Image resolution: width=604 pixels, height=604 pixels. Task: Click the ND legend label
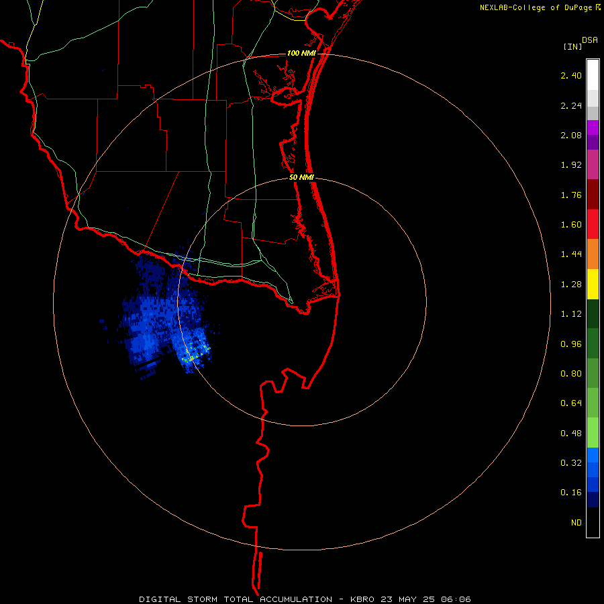click(x=576, y=523)
